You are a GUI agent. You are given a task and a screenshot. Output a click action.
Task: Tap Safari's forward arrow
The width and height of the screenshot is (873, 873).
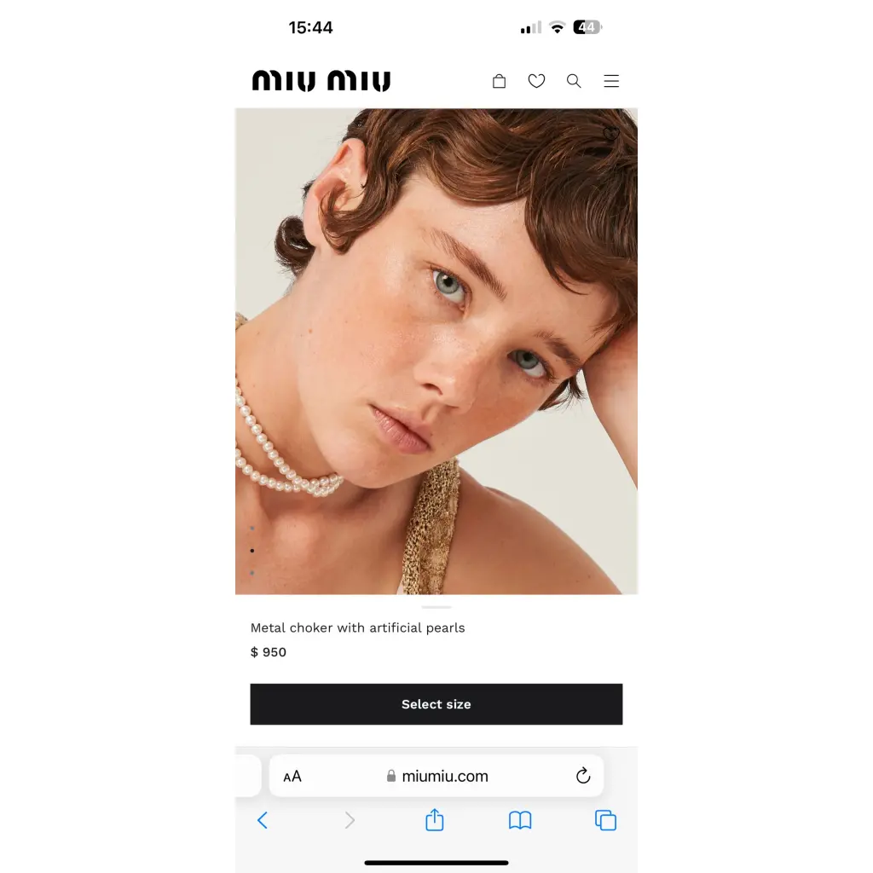tap(349, 820)
